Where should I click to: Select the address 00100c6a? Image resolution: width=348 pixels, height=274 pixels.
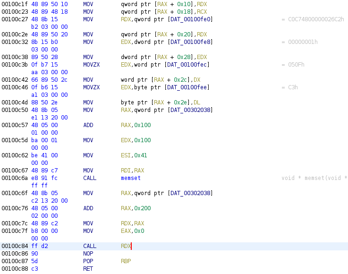(15, 178)
